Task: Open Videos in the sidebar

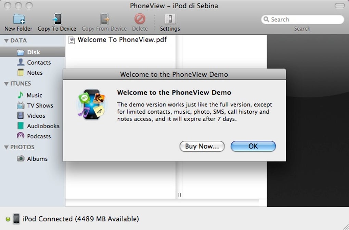Action: tap(33, 116)
